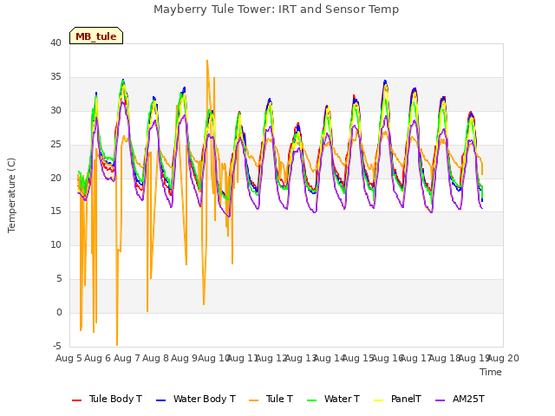555x416 pixels.
Task: Click the 20 y-axis tick label
Action: click(x=55, y=178)
